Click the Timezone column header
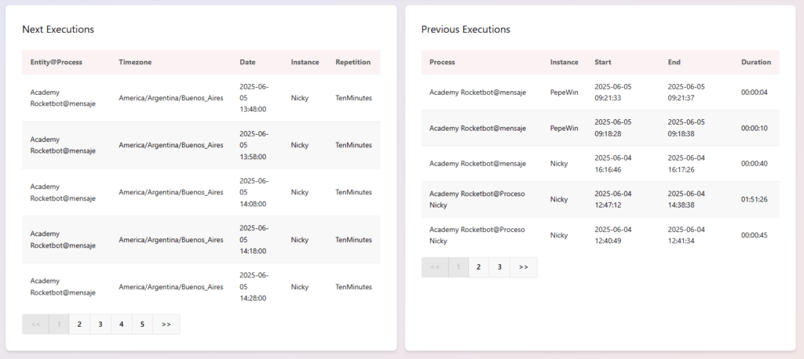The height and width of the screenshot is (359, 804). 135,62
